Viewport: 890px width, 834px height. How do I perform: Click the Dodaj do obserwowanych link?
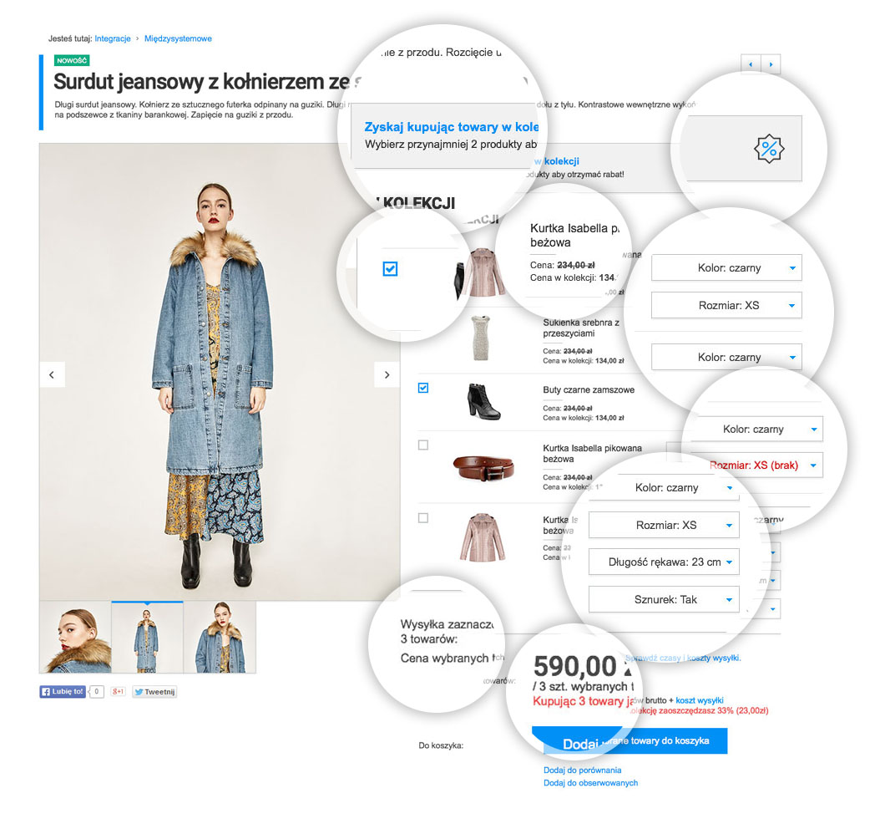pos(591,783)
